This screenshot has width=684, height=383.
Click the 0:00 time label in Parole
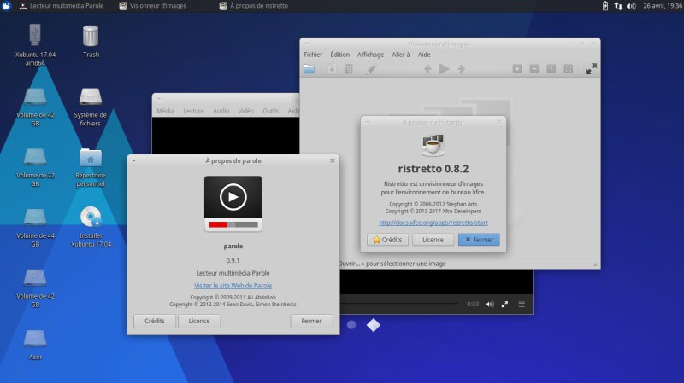click(x=473, y=305)
